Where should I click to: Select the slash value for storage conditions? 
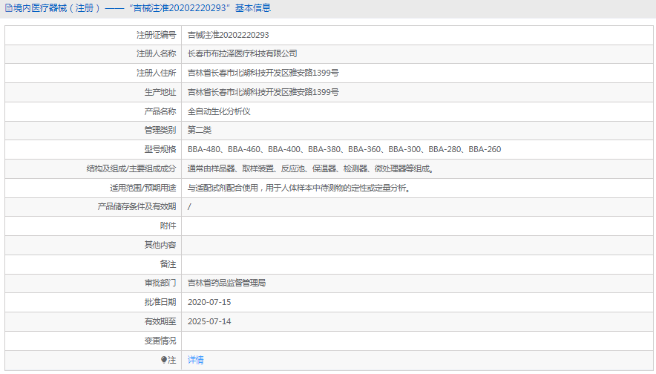click(189, 206)
